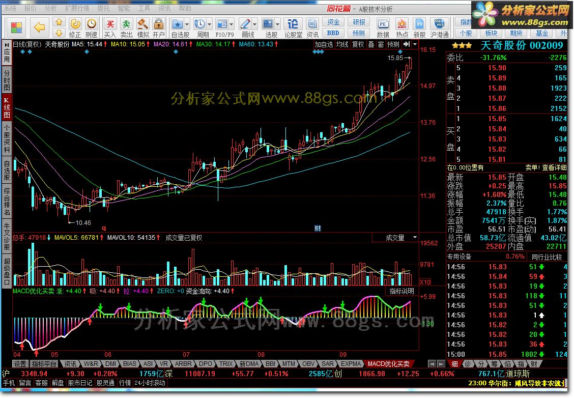Click the 研报 button
Screen dimensions: 574x398
coord(359,22)
